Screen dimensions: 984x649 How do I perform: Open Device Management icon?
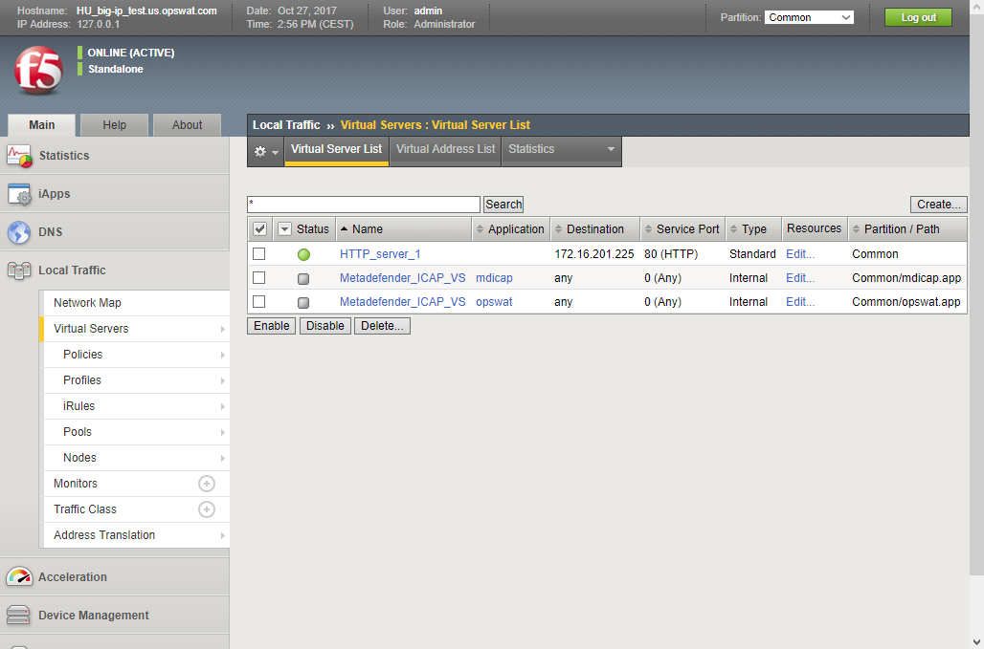tap(18, 616)
